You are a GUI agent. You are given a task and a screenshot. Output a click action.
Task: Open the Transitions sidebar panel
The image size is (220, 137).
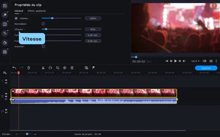(5, 24)
